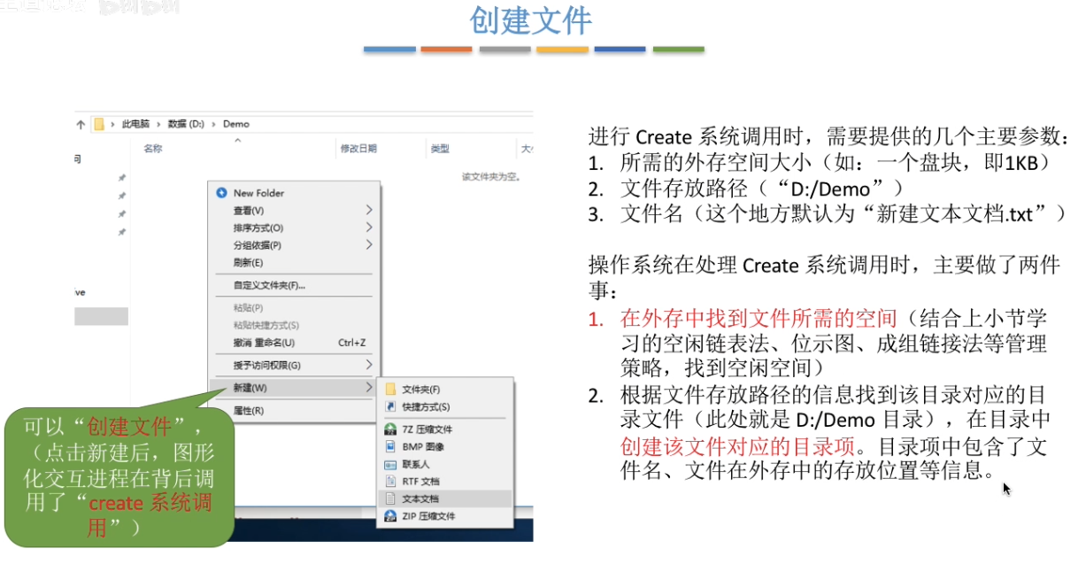Click the 文本文档 text document icon
Viewport: 1078px width, 564px height.
(390, 498)
